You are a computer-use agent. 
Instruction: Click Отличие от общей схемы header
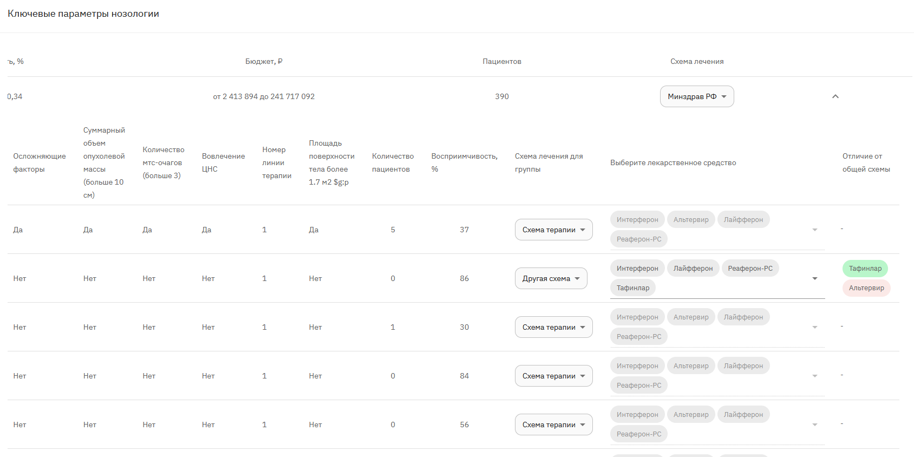[x=866, y=162]
